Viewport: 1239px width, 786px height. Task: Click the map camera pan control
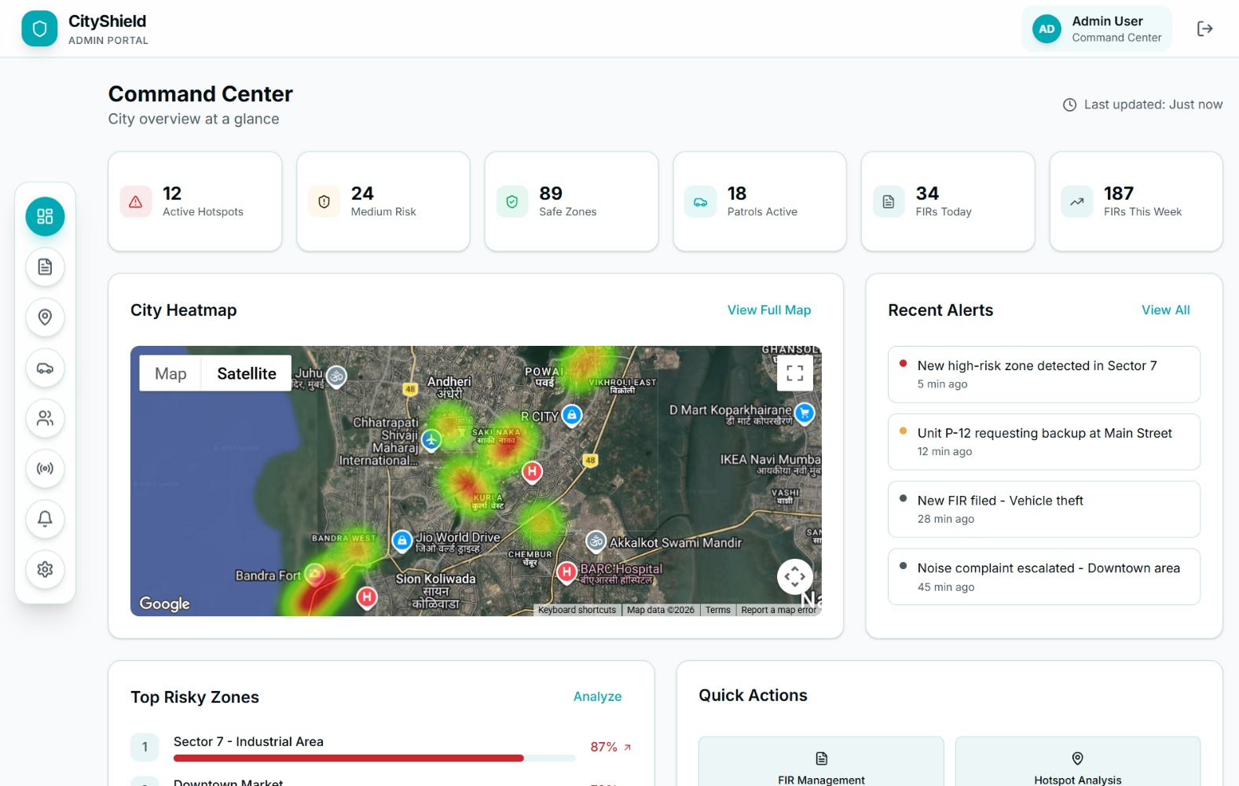[795, 577]
